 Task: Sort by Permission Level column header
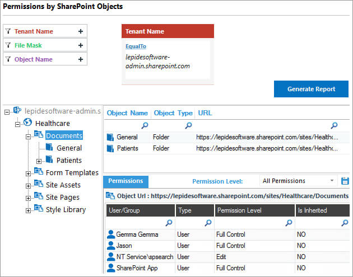255,210
